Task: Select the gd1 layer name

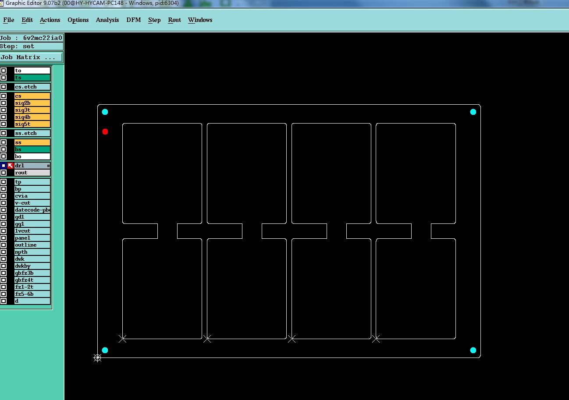Action: (32, 217)
